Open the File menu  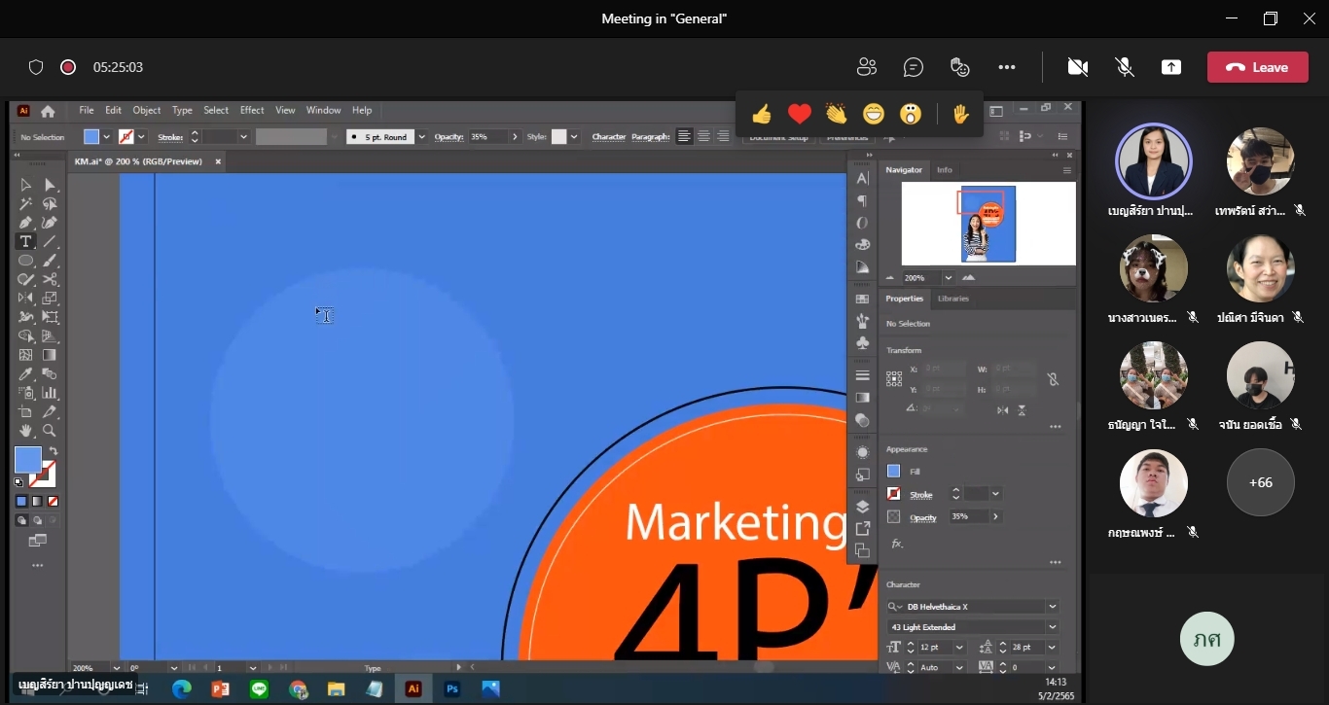point(87,111)
